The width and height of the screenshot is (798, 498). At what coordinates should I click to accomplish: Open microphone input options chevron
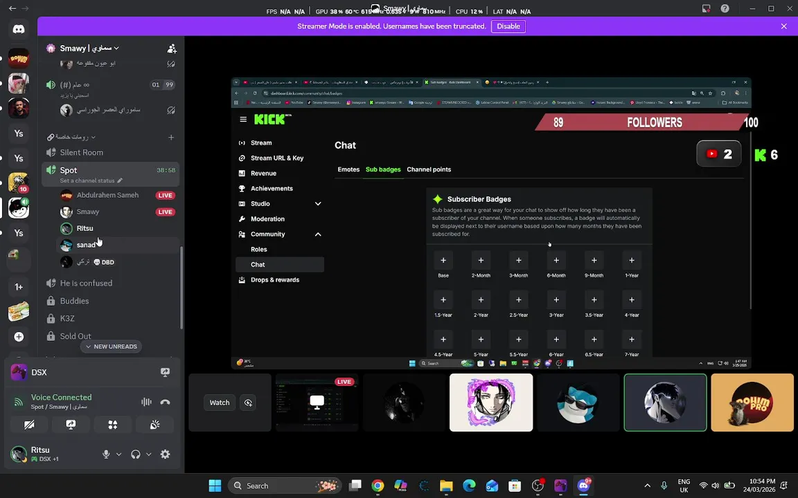(x=118, y=454)
